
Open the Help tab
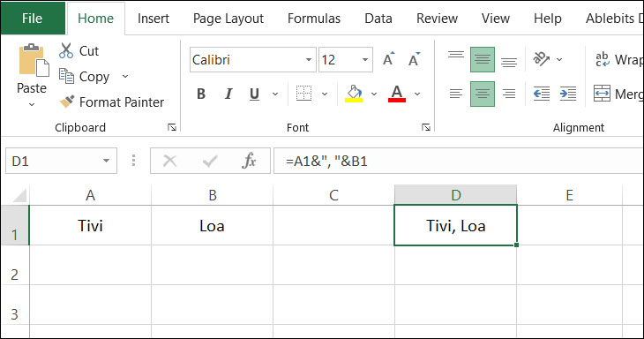point(548,18)
